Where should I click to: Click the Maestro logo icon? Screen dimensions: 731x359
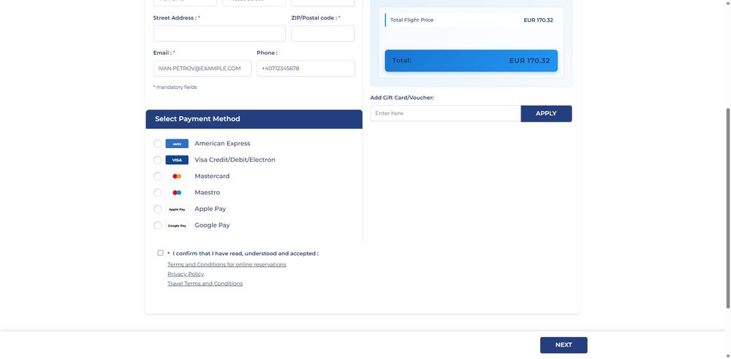click(177, 193)
